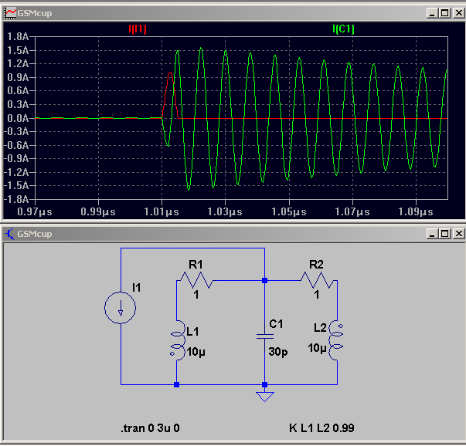This screenshot has width=466, height=446.
Task: Click the waveform window GSMcup title
Action: coord(35,13)
